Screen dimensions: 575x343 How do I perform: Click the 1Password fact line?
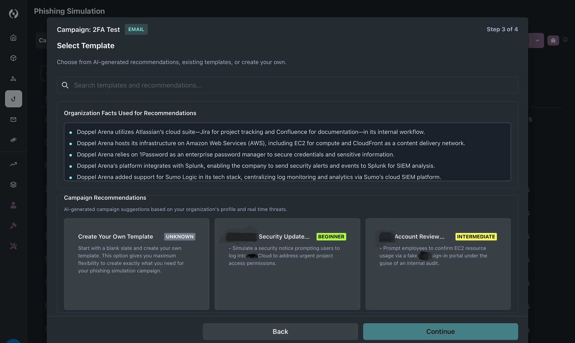point(236,155)
